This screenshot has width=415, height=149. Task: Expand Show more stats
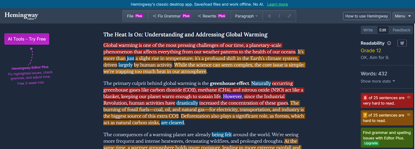[x=378, y=81]
